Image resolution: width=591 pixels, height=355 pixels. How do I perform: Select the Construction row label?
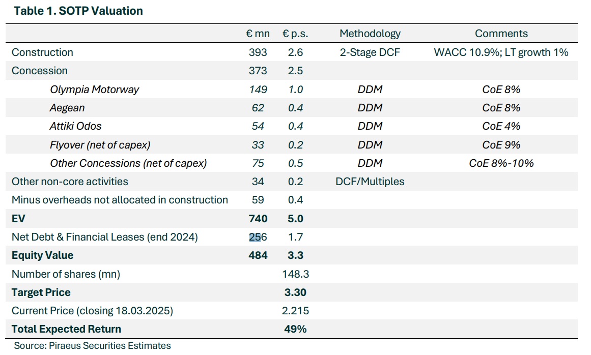pos(42,52)
